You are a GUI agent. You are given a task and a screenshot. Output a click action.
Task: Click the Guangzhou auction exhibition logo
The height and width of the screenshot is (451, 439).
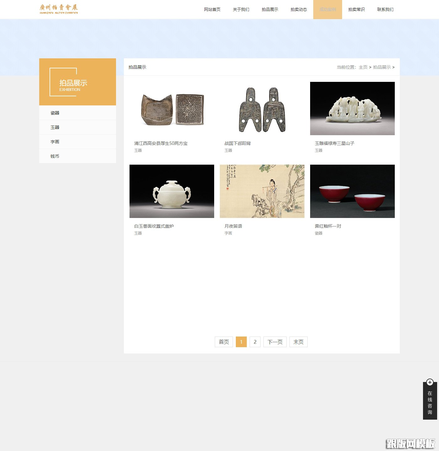pos(59,9)
